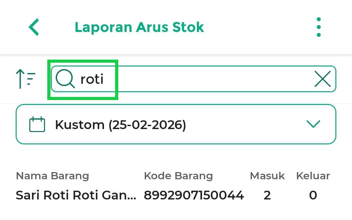This screenshot has height=220, width=352.
Task: Clear the search text with the X
Action: click(322, 79)
